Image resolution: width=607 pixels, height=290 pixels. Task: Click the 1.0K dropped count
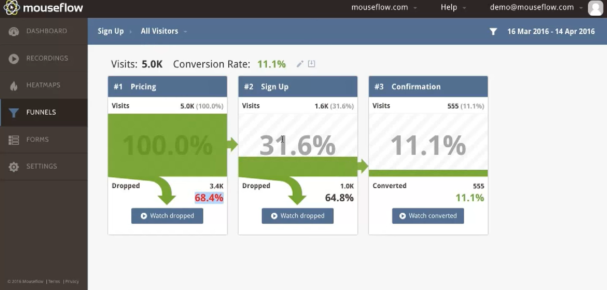click(x=347, y=186)
